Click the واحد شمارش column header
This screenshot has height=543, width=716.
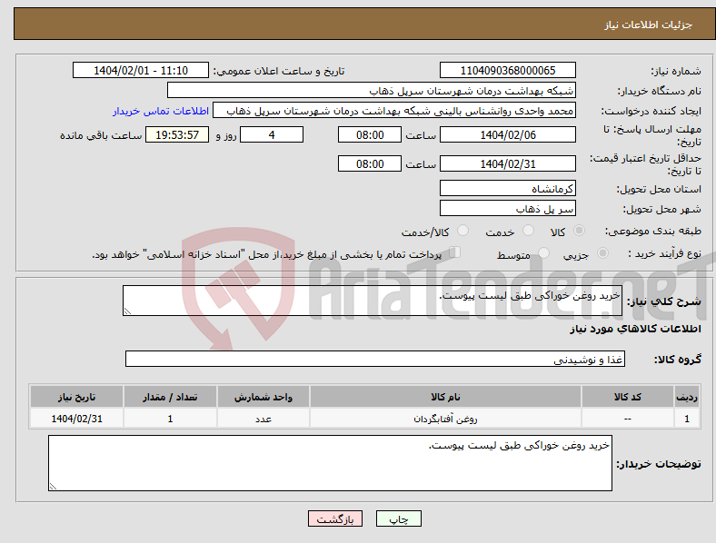264,397
